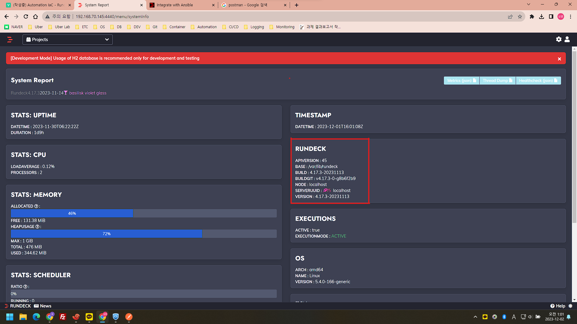
Task: Click the Rundeck logo icon in header
Action: tap(10, 39)
